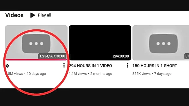This screenshot has width=189, height=106.
Task: Click the title 150 HOURS IN 1 SHORT
Action: pos(155,66)
